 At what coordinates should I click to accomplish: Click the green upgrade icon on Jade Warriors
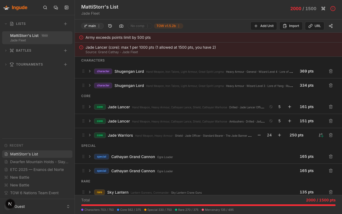321,135
